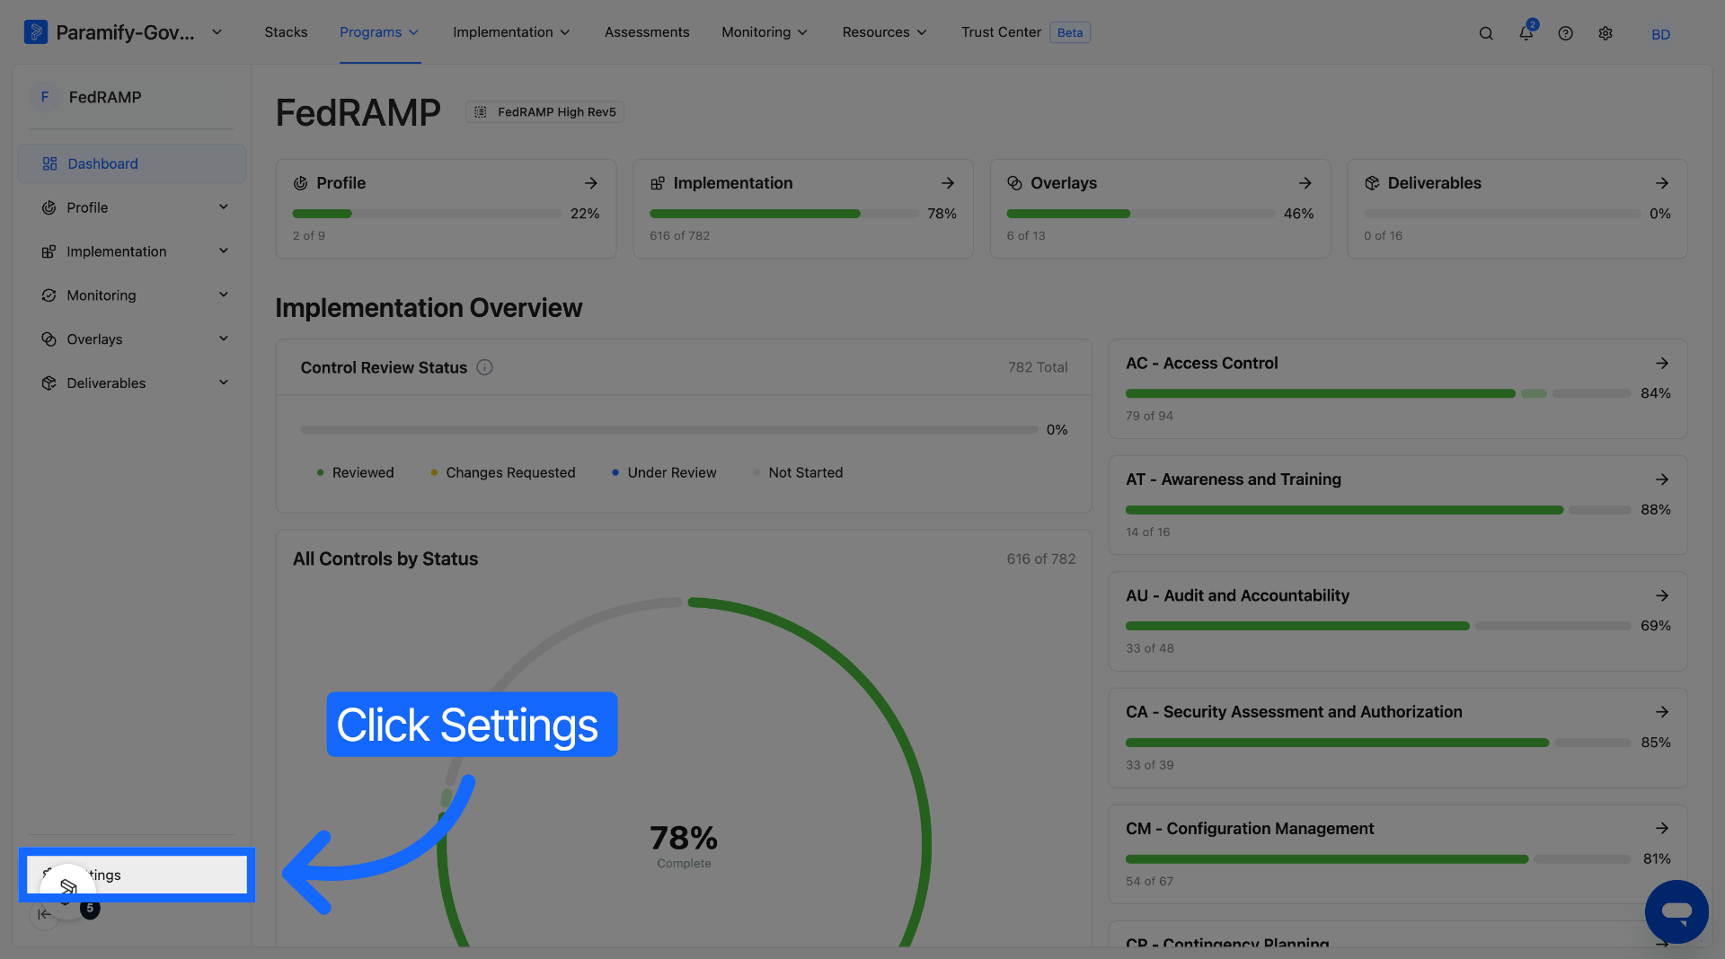Click the BD user avatar

tap(1660, 34)
